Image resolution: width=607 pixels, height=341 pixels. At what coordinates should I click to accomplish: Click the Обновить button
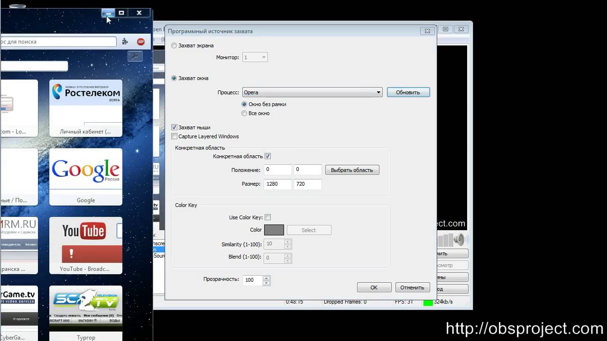pos(408,92)
